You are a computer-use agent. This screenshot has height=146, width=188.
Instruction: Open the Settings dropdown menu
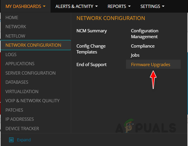(152, 6)
